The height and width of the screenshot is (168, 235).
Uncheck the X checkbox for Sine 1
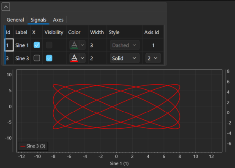(x=37, y=45)
